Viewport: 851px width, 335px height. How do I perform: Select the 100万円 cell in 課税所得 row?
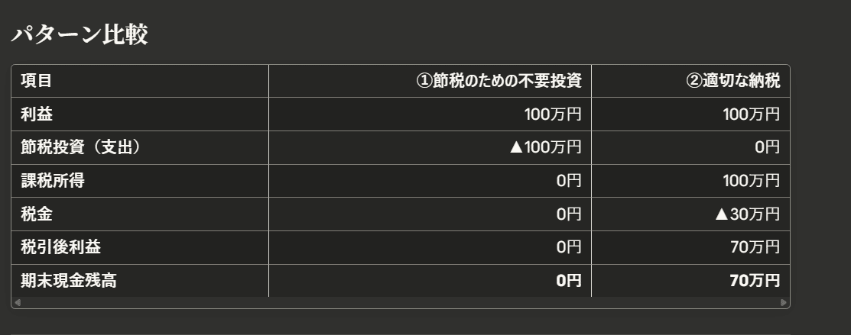[x=751, y=181]
